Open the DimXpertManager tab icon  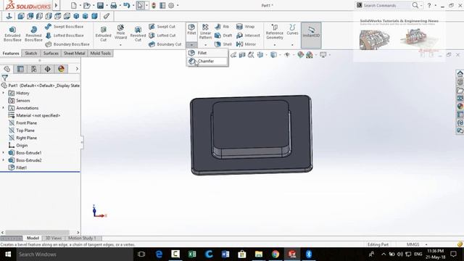(x=48, y=69)
